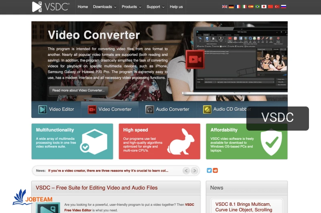Screen dimensions: 321x213
Task: Switch language with the Brazilian flag
Action: [x=257, y=6]
